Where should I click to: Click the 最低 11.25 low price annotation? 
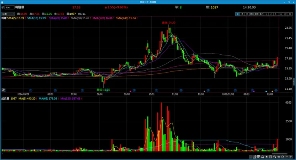[103, 90]
